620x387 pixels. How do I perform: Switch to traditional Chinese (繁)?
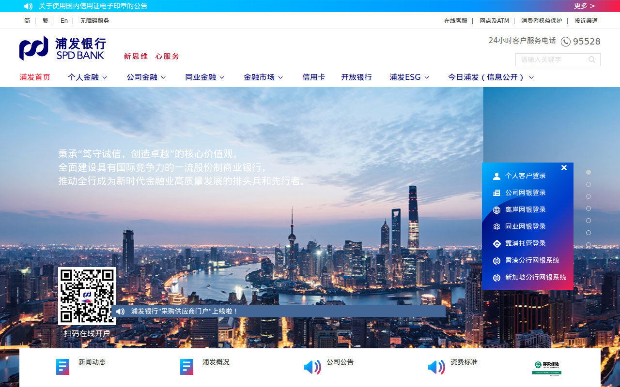coord(46,21)
